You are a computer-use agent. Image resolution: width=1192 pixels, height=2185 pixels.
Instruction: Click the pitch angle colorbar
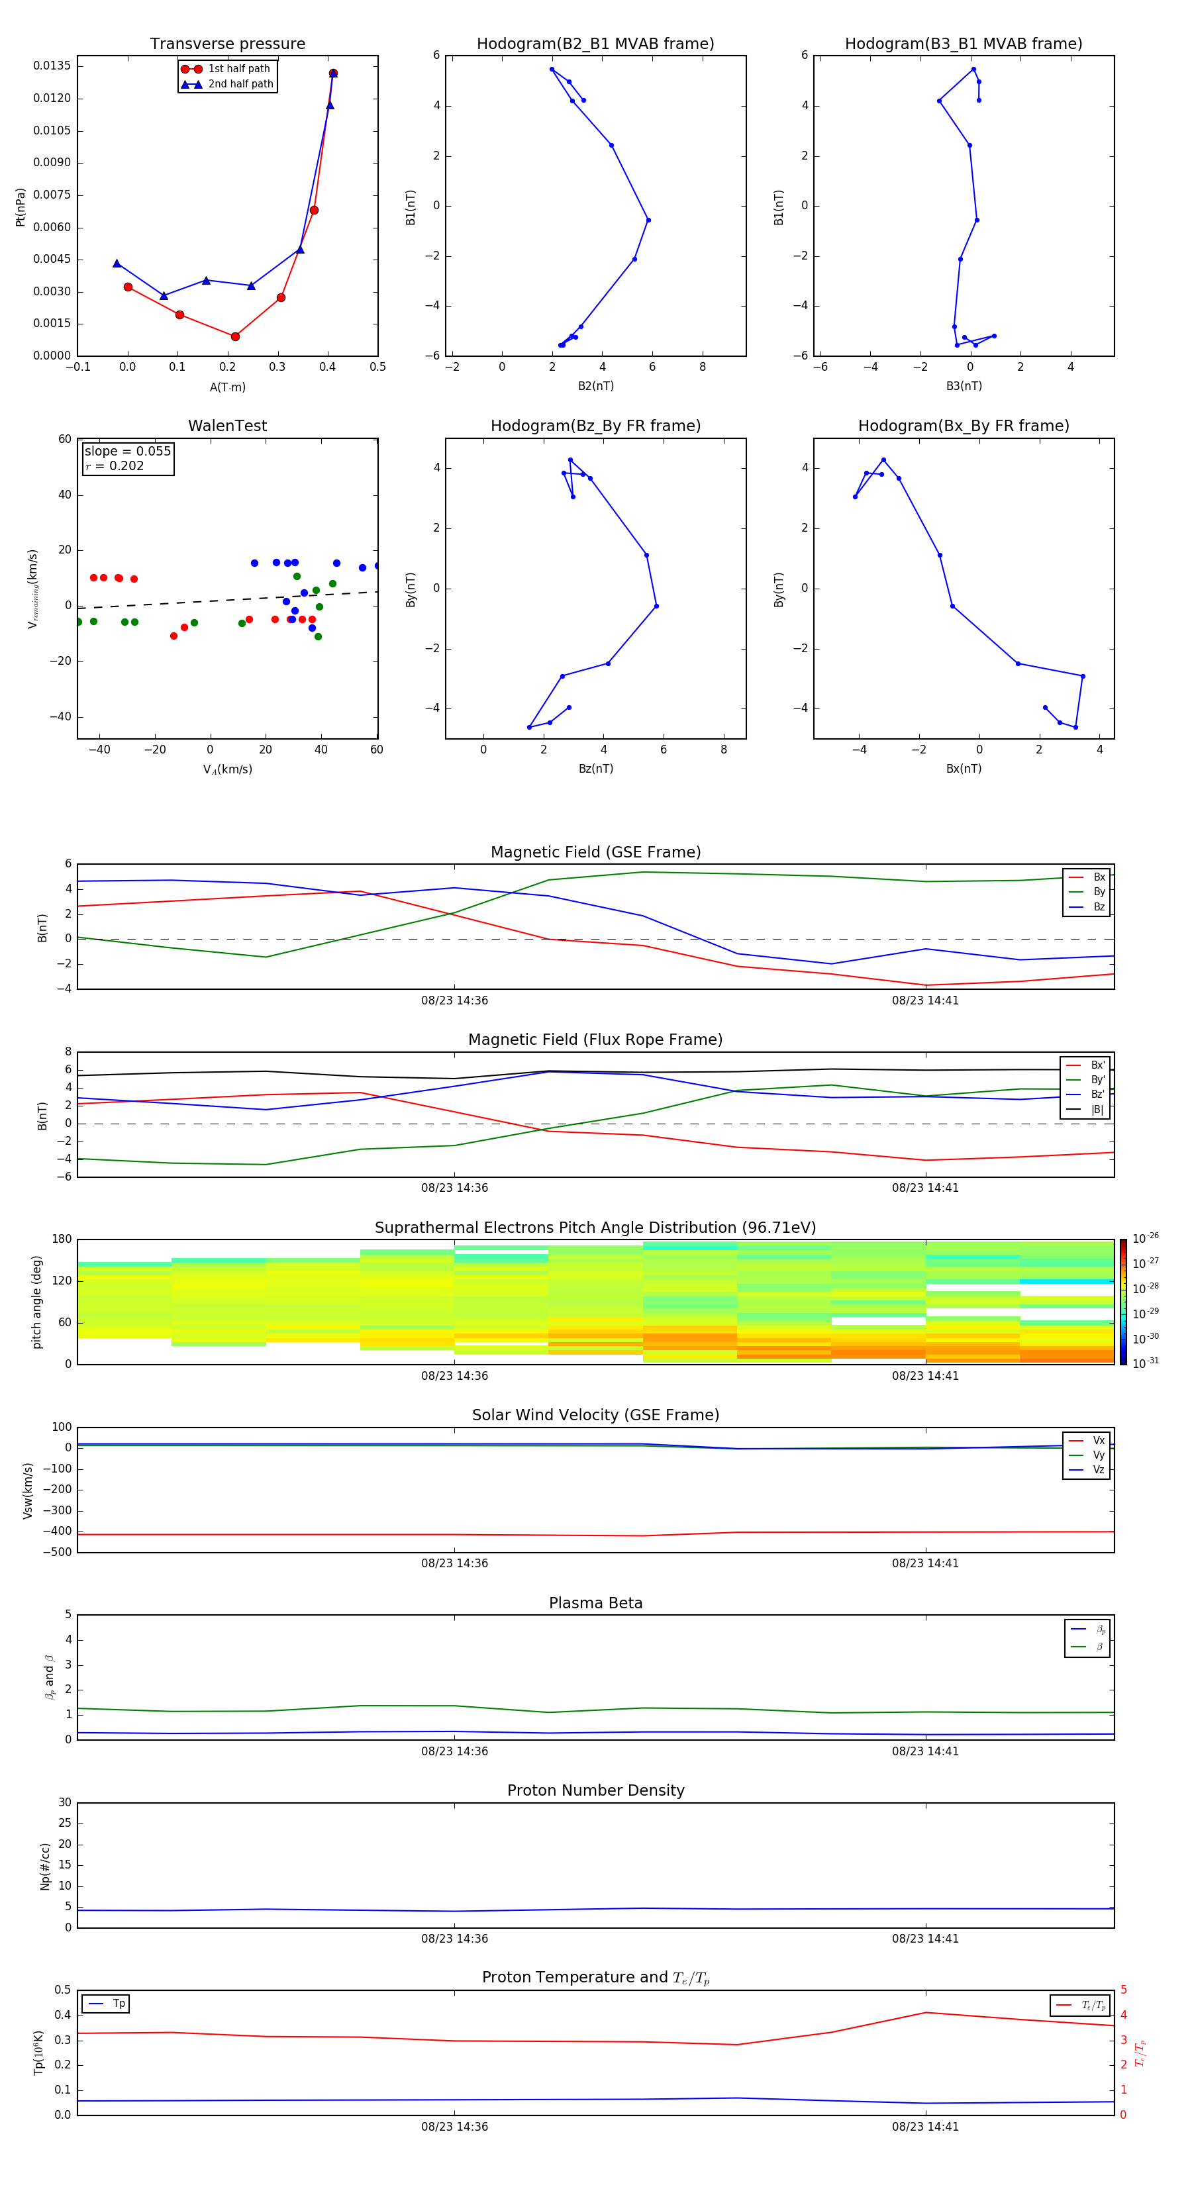[1123, 1302]
